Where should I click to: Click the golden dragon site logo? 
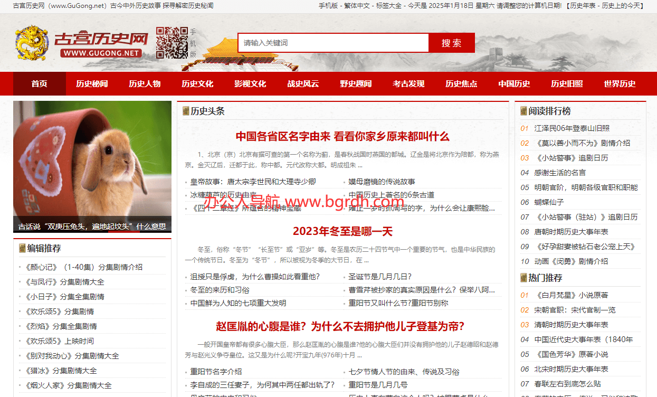coord(32,43)
